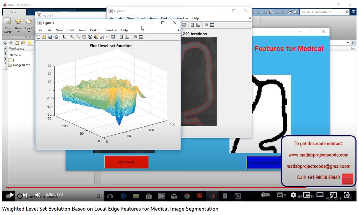Select the Data Cursor tool in Figure 3
The width and height of the screenshot is (359, 215).
[96, 37]
